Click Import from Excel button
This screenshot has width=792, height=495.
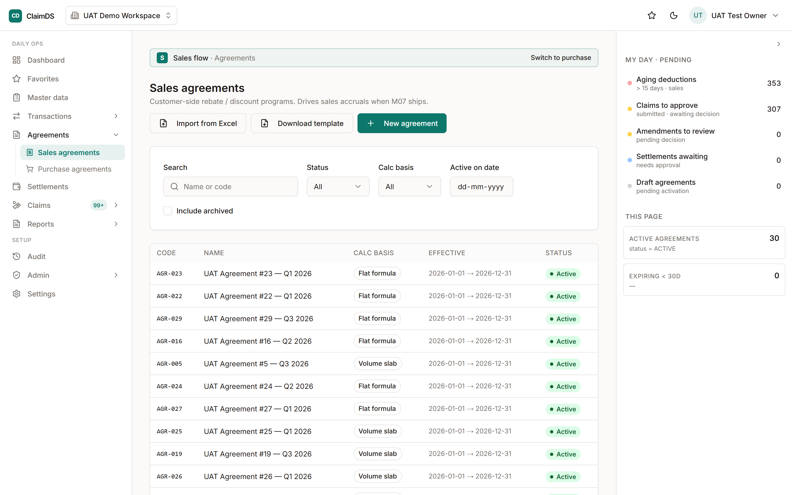pos(198,123)
